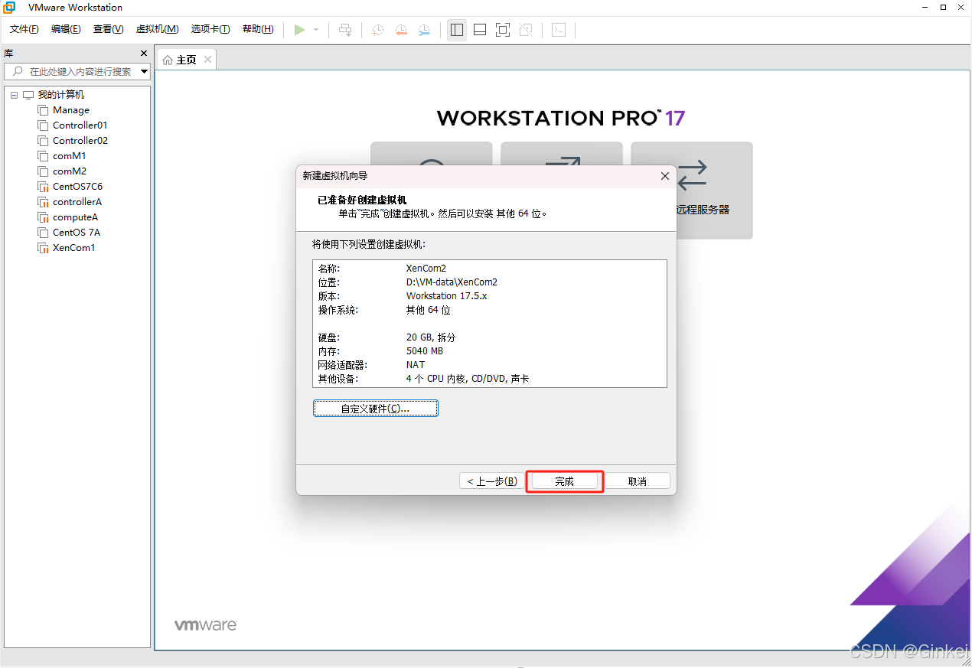Screen dimensions: 972x668
Task: Click the 上一步(B) back button
Action: pos(492,481)
